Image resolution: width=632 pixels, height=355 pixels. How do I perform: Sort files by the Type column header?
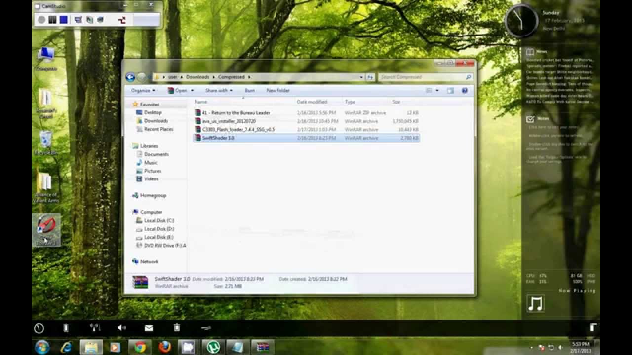(350, 102)
